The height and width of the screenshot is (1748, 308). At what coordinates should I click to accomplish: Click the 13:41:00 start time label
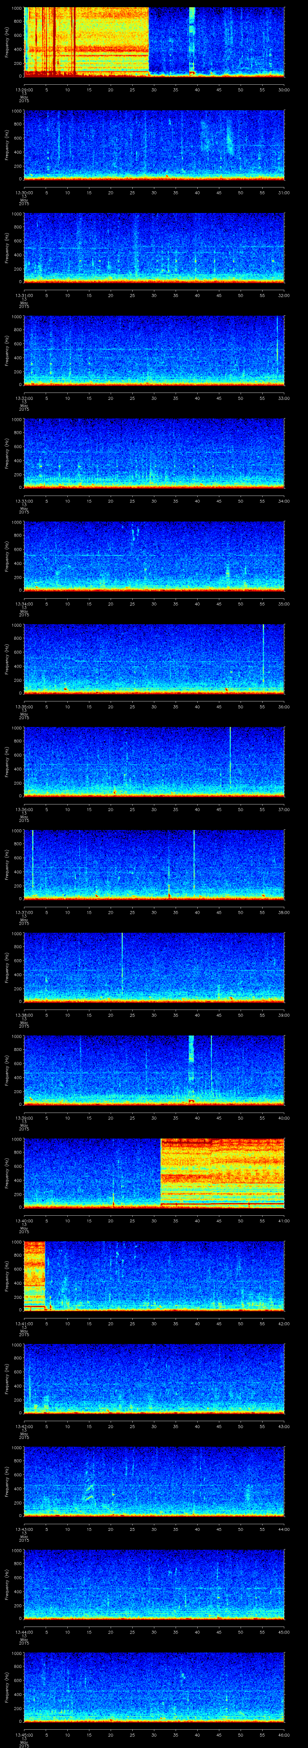[x=24, y=1323]
